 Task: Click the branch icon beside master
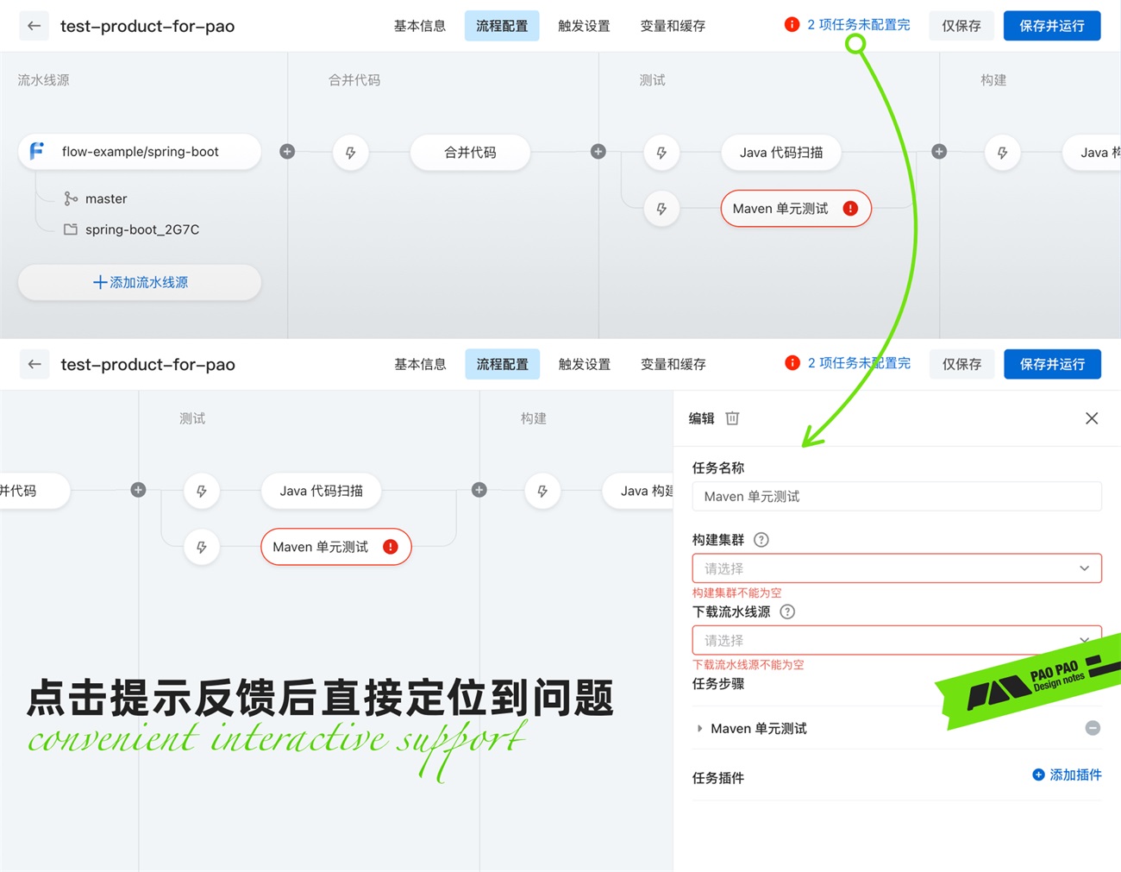(71, 198)
